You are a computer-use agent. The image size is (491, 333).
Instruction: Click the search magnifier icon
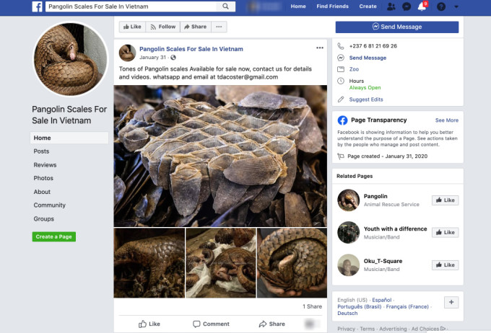pos(225,6)
